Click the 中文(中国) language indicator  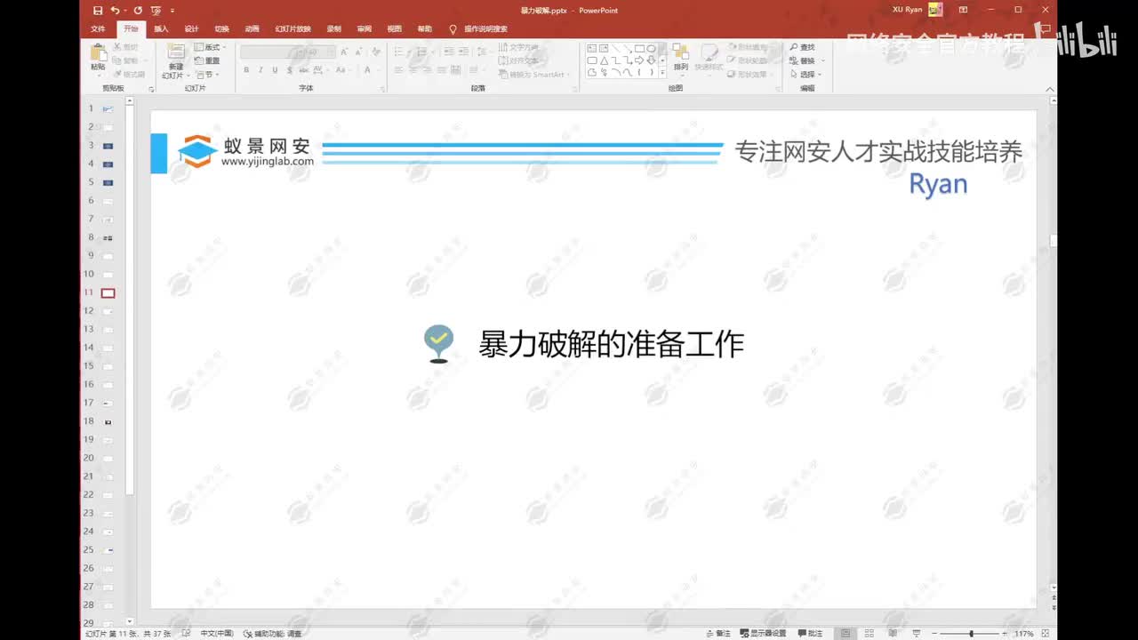point(217,634)
